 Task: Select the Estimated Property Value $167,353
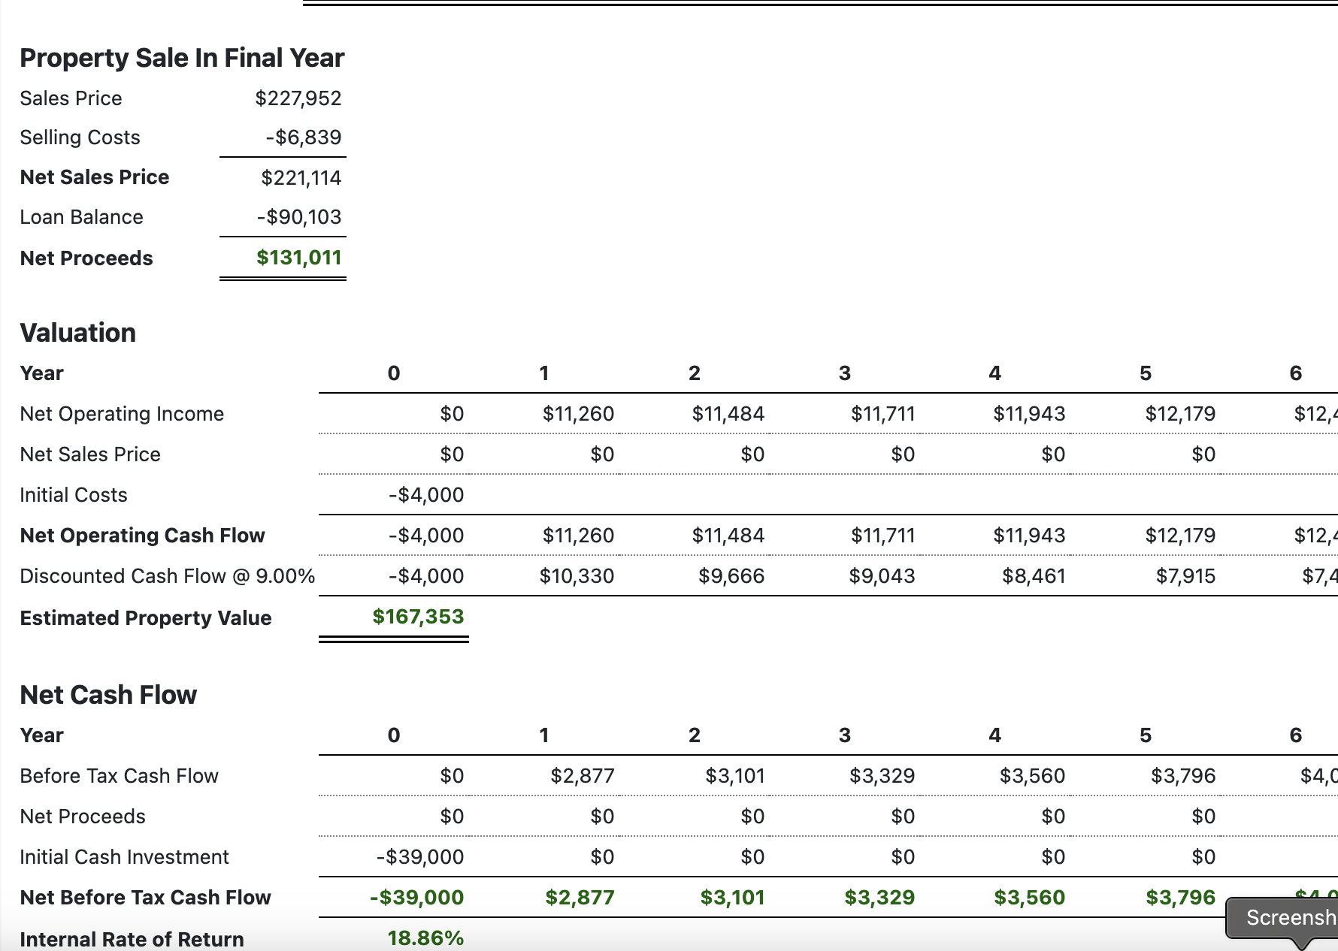pos(418,617)
